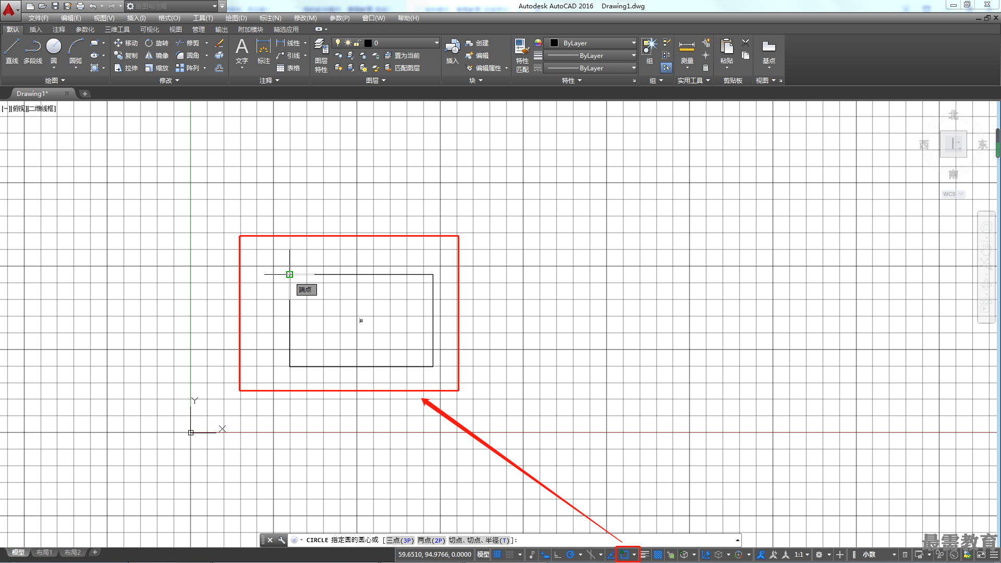
Task: Toggle polar tracking in status bar
Action: (x=570, y=555)
